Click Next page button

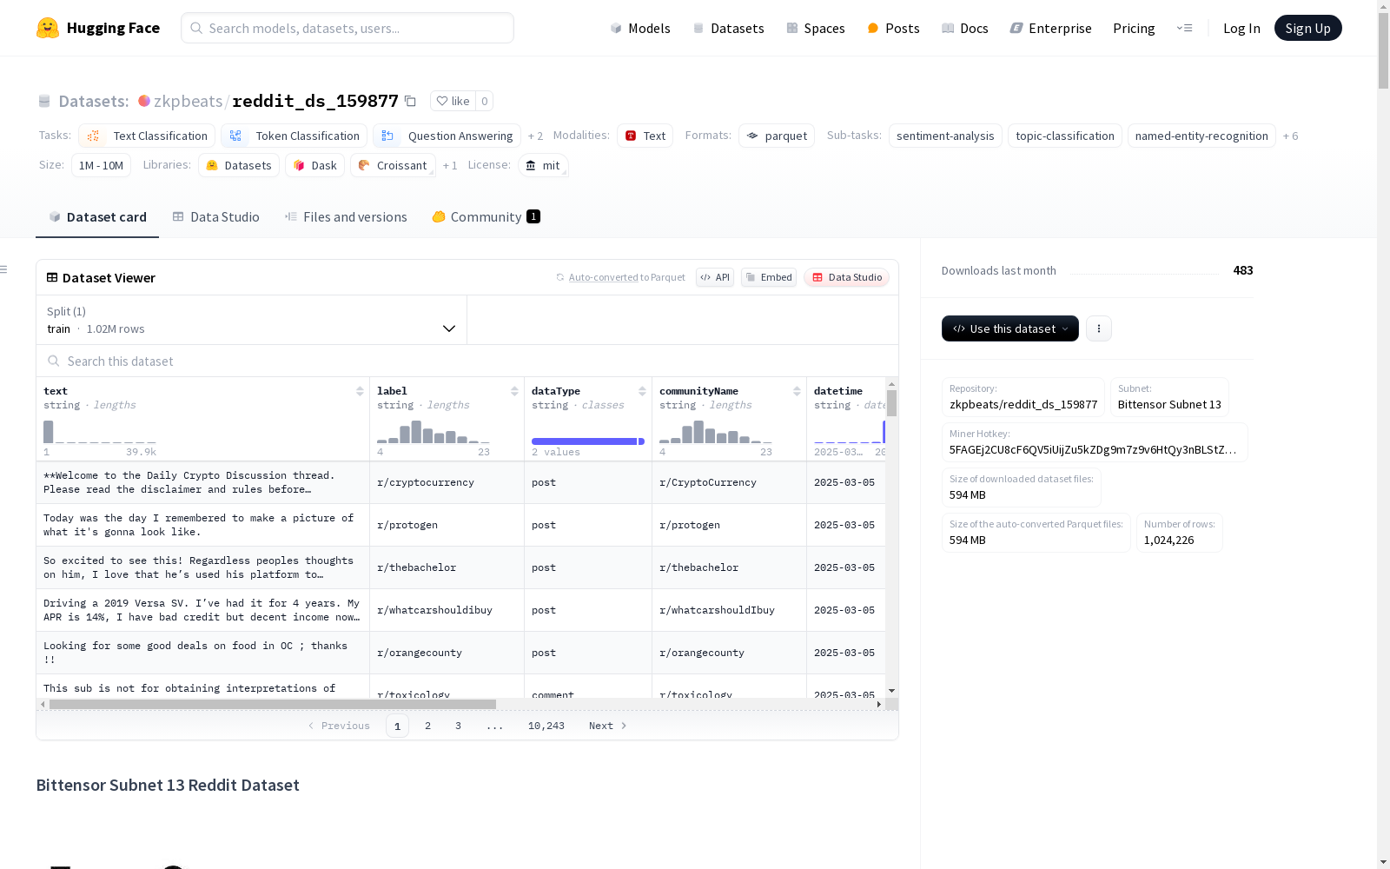pyautogui.click(x=607, y=726)
